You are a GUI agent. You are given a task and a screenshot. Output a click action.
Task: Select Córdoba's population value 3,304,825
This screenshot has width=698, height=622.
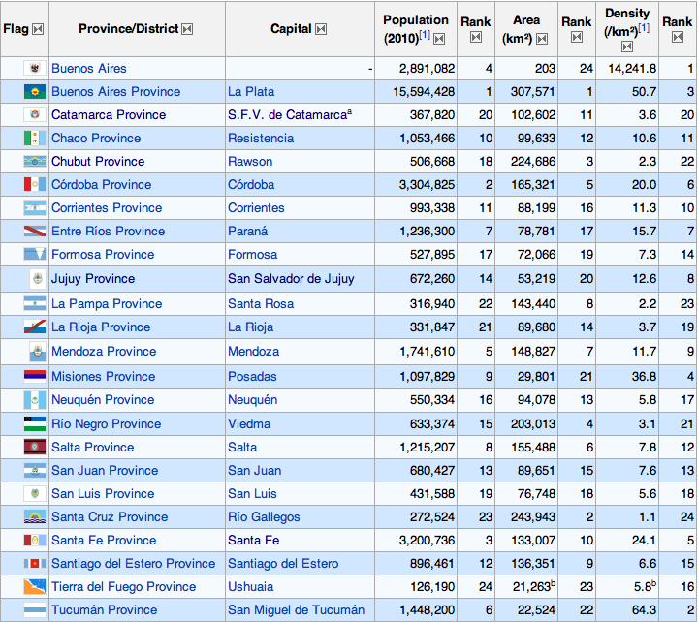click(x=427, y=185)
